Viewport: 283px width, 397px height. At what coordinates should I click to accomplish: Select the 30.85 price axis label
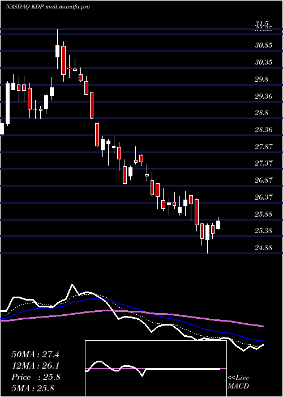(x=264, y=45)
